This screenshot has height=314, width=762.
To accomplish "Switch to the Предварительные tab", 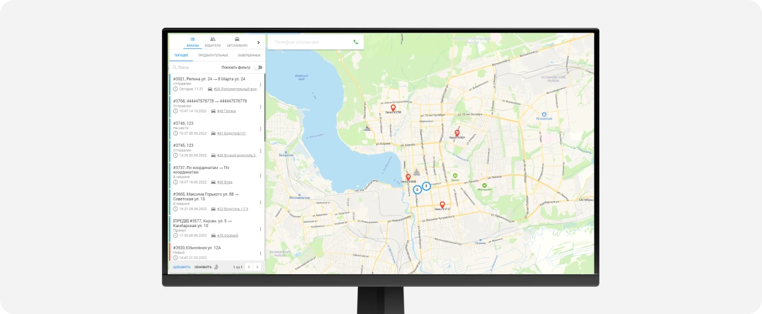I will (213, 56).
